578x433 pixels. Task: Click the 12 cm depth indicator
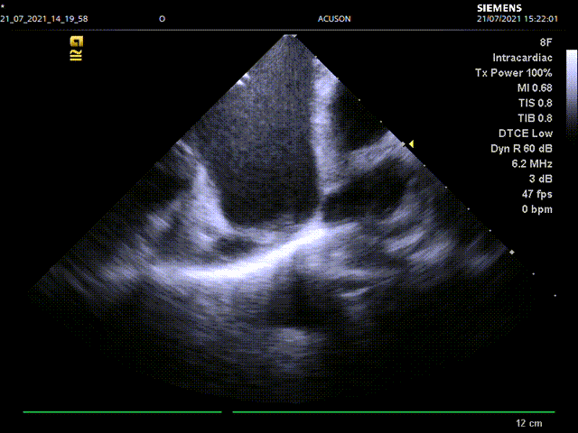coord(528,423)
